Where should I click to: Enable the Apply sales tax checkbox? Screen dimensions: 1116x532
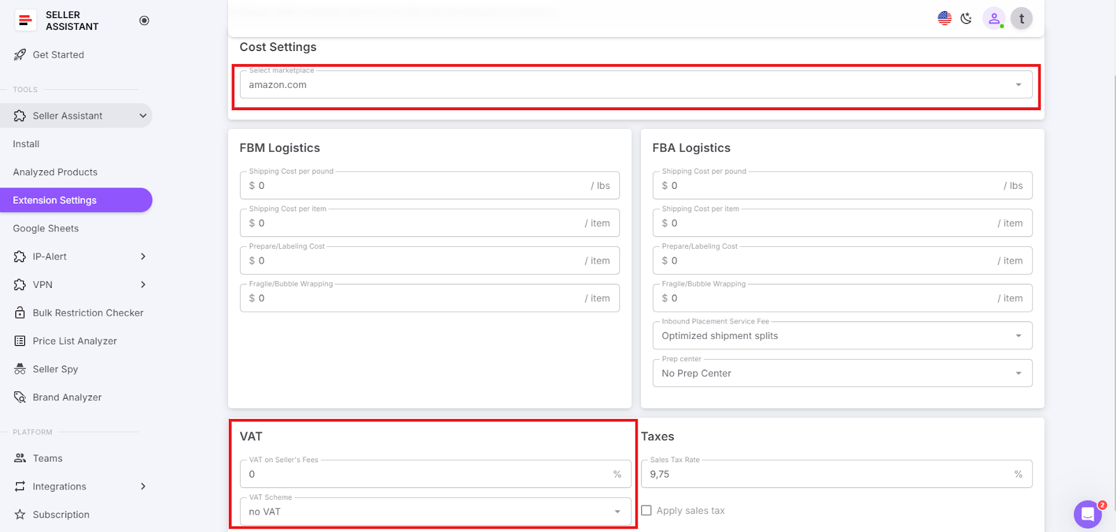pos(647,510)
